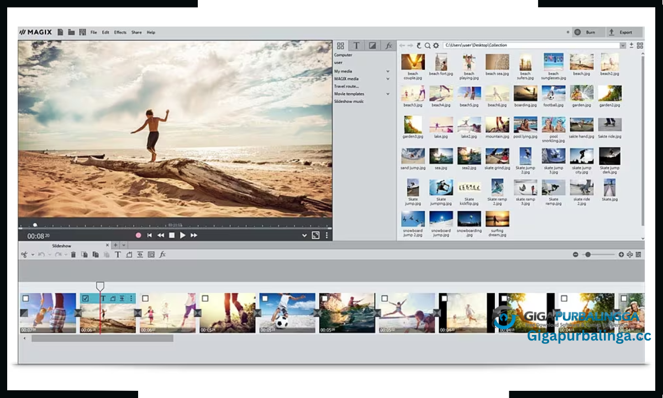Open the Effects menu
The height and width of the screenshot is (398, 663).
(x=120, y=33)
